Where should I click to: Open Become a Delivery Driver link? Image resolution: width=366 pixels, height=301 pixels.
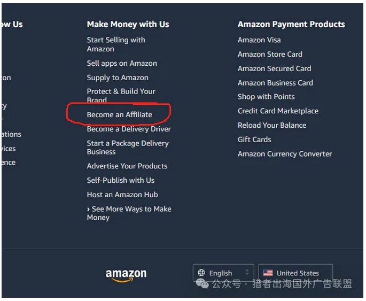click(129, 129)
